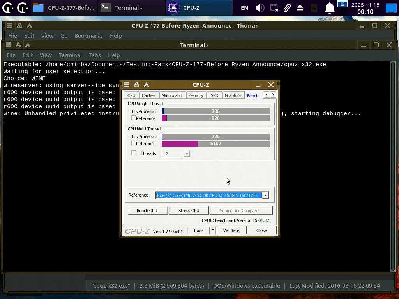Open the second launcher logo in top panel
Image resolution: width=399 pixels, height=299 pixels.
point(22,8)
